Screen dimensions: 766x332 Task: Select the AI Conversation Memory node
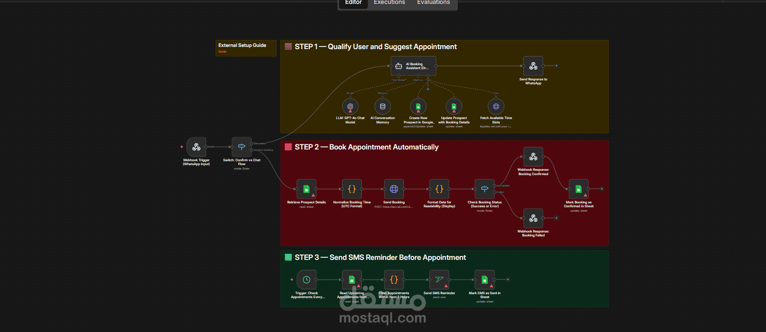[383, 106]
